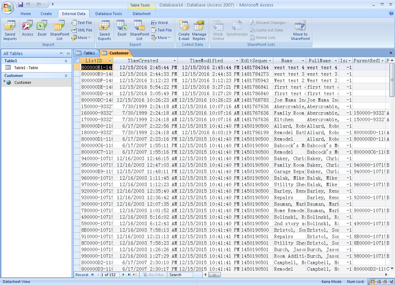395x285 pixels.
Task: Click the vertical scrollbar thumb
Action: [392, 80]
